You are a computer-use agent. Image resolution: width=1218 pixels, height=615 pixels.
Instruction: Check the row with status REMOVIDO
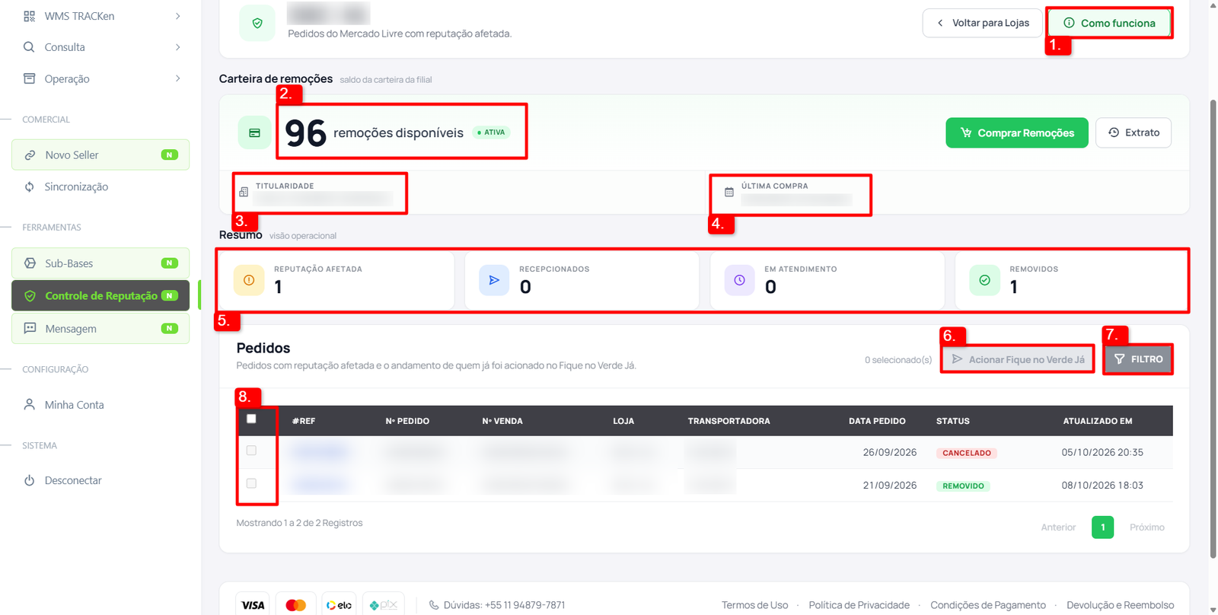tap(251, 483)
